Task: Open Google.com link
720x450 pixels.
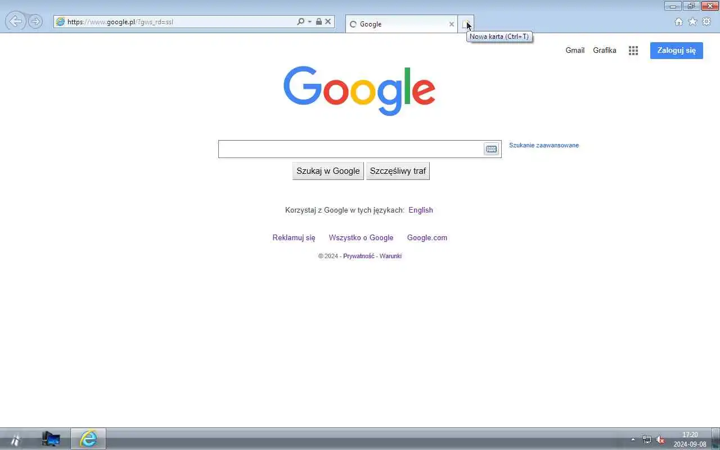Action: coord(427,237)
